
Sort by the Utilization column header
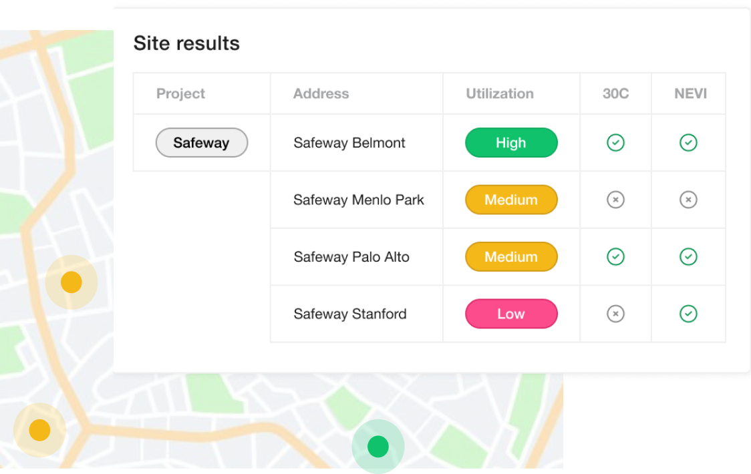pyautogui.click(x=499, y=93)
